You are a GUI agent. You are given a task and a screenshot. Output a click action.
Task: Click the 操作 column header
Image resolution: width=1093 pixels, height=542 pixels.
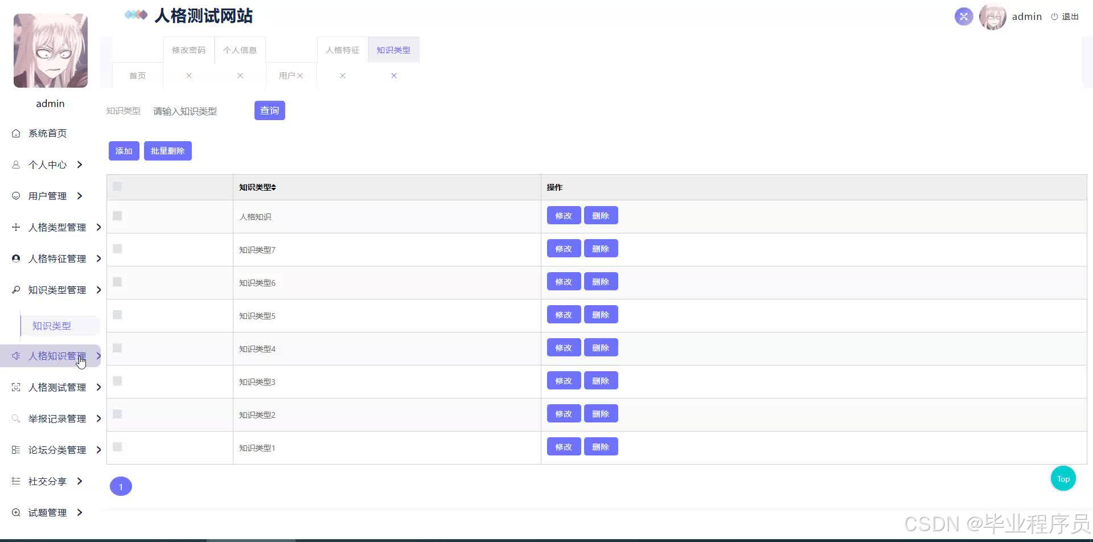(x=554, y=187)
